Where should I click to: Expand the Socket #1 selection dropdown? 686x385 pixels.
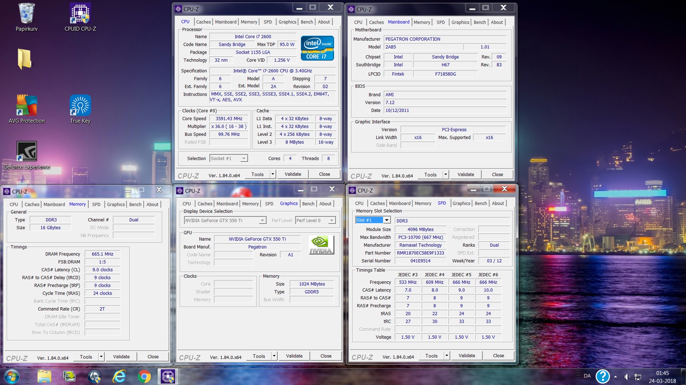click(244, 158)
